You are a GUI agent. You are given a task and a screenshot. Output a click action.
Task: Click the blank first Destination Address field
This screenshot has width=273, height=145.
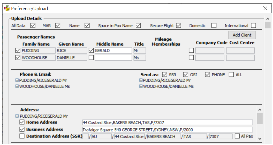click(x=86, y=136)
